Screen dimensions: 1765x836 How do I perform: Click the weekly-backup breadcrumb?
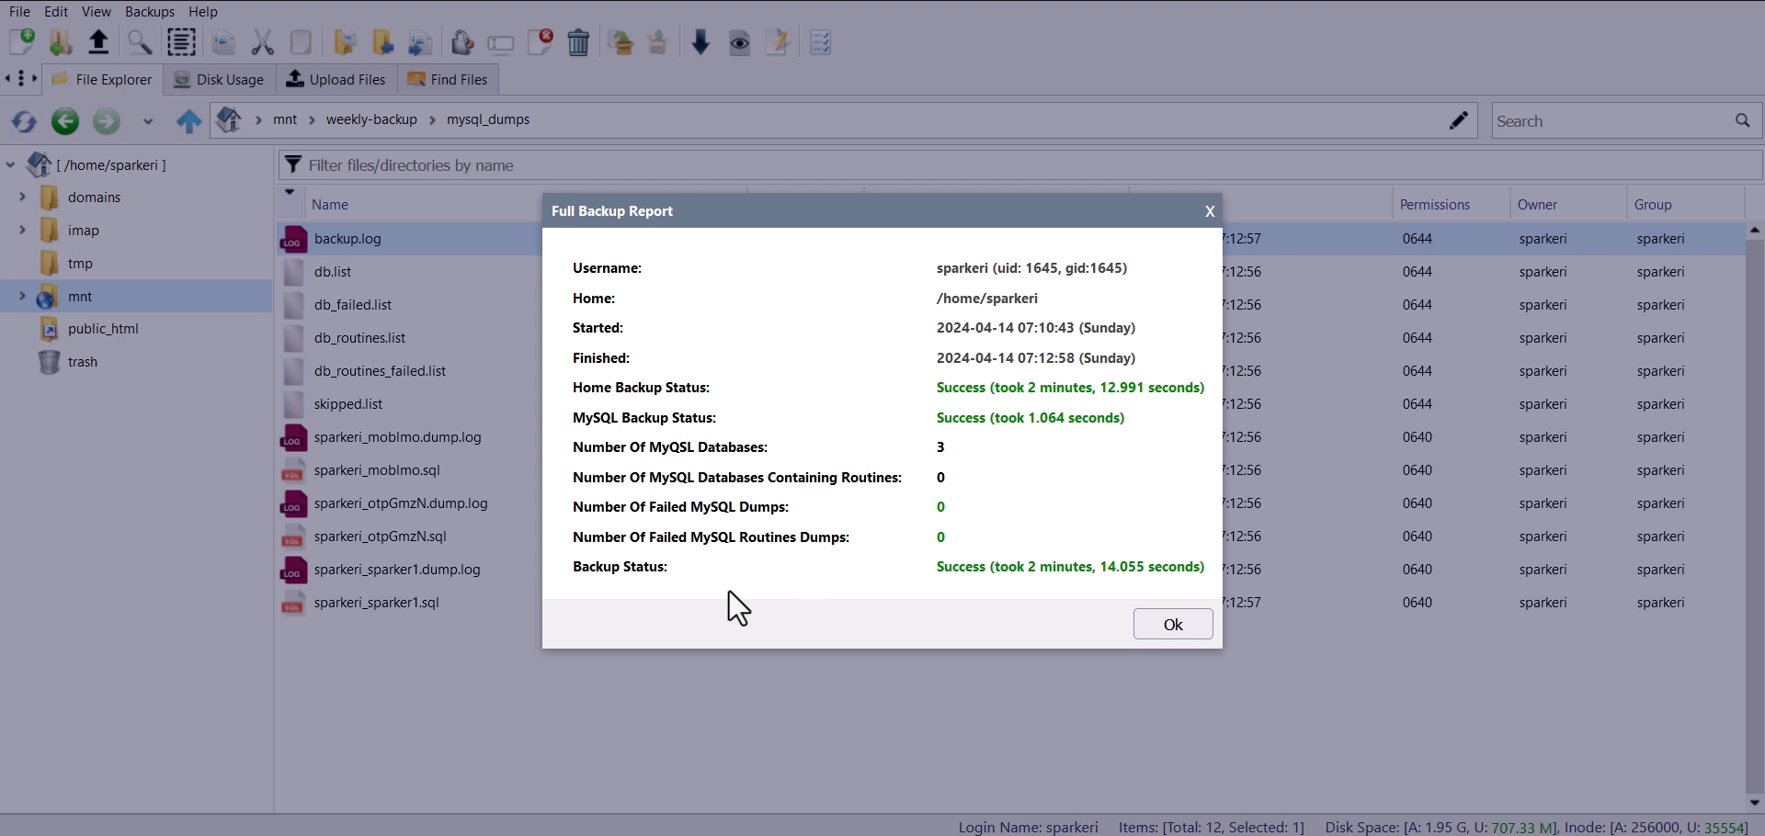(x=371, y=119)
